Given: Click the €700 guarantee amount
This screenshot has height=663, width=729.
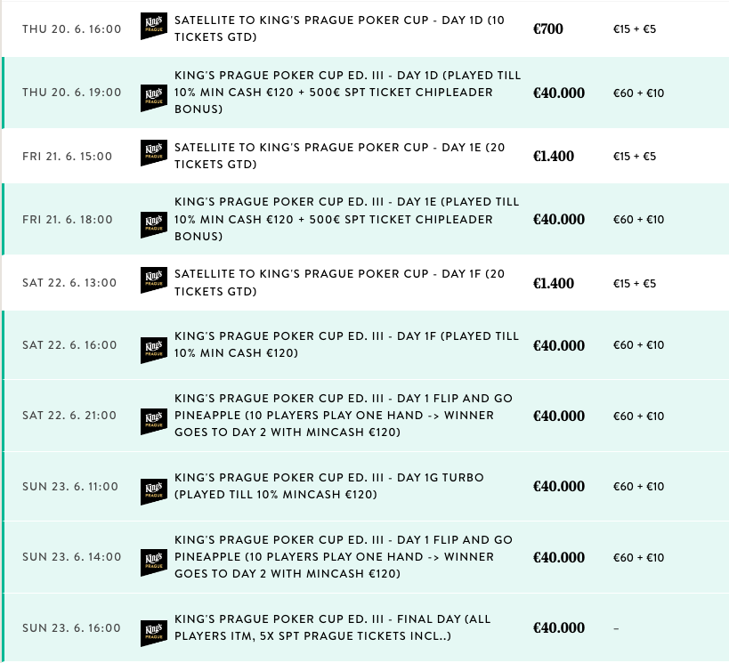Looking at the screenshot, I should tap(548, 29).
